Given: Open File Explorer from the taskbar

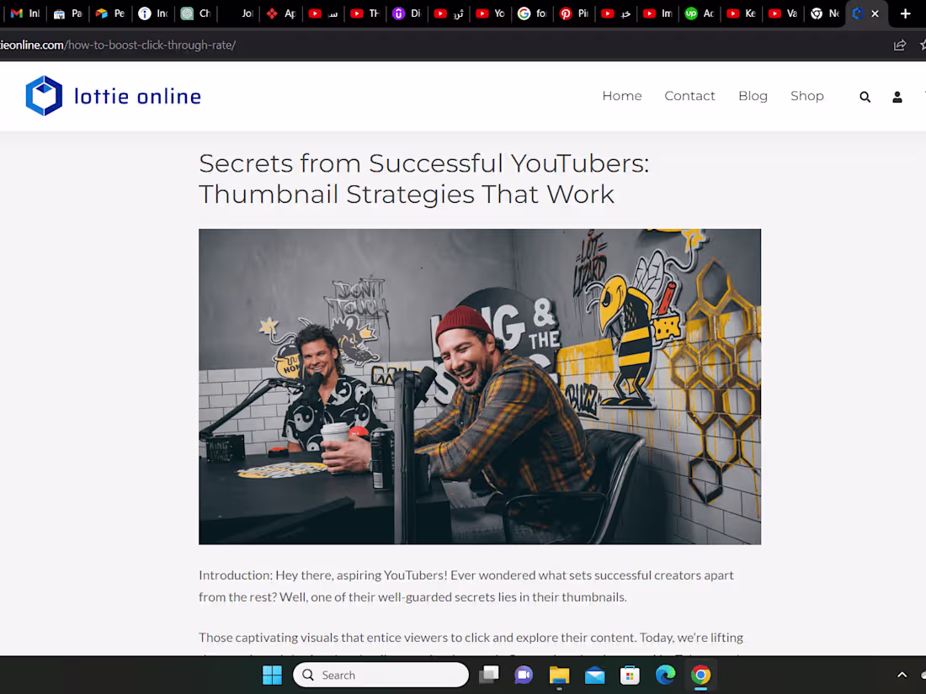Looking at the screenshot, I should pyautogui.click(x=559, y=675).
